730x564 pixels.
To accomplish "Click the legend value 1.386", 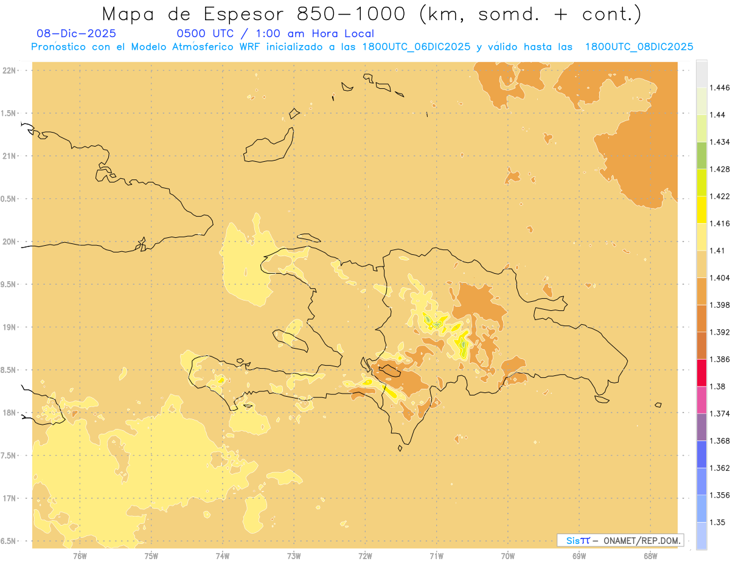I will pyautogui.click(x=721, y=359).
